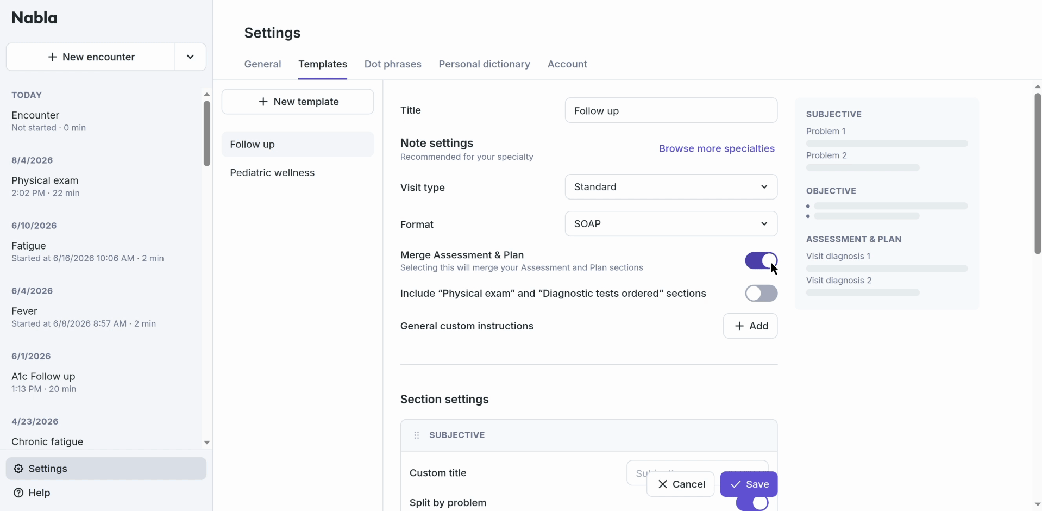Image resolution: width=1042 pixels, height=511 pixels.
Task: Click Visit diagnosis 1 in preview
Action: click(x=838, y=256)
